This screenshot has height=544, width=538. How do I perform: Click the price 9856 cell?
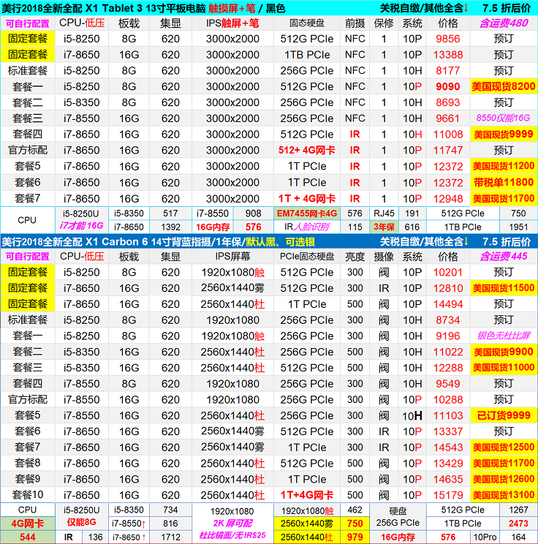(448, 39)
